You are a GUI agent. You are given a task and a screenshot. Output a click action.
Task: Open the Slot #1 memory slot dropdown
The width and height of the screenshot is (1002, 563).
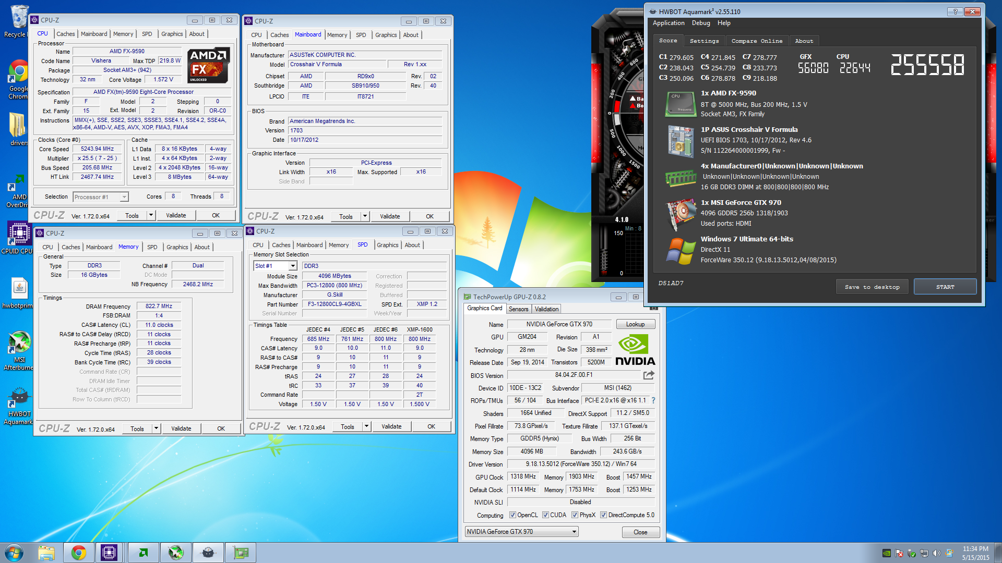(x=275, y=266)
